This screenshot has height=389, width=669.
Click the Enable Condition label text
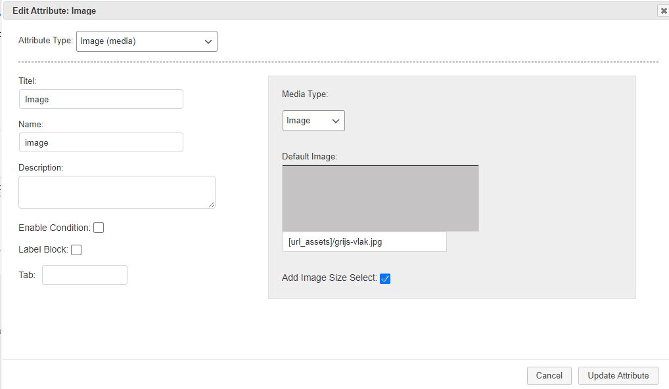click(x=54, y=228)
